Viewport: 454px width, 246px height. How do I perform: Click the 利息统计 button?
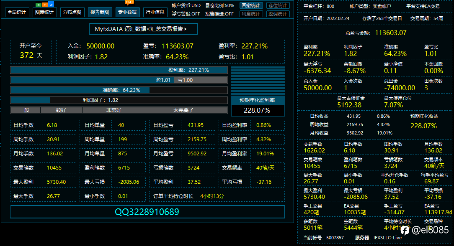tap(251, 13)
